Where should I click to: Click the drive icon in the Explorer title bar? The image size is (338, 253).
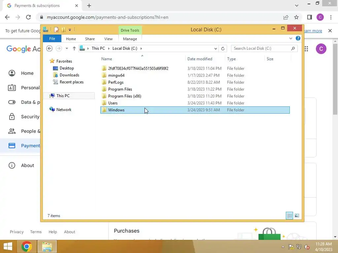[46, 29]
